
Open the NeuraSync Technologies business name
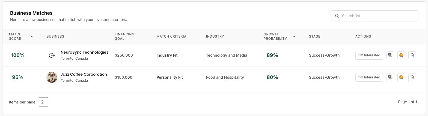point(84,52)
